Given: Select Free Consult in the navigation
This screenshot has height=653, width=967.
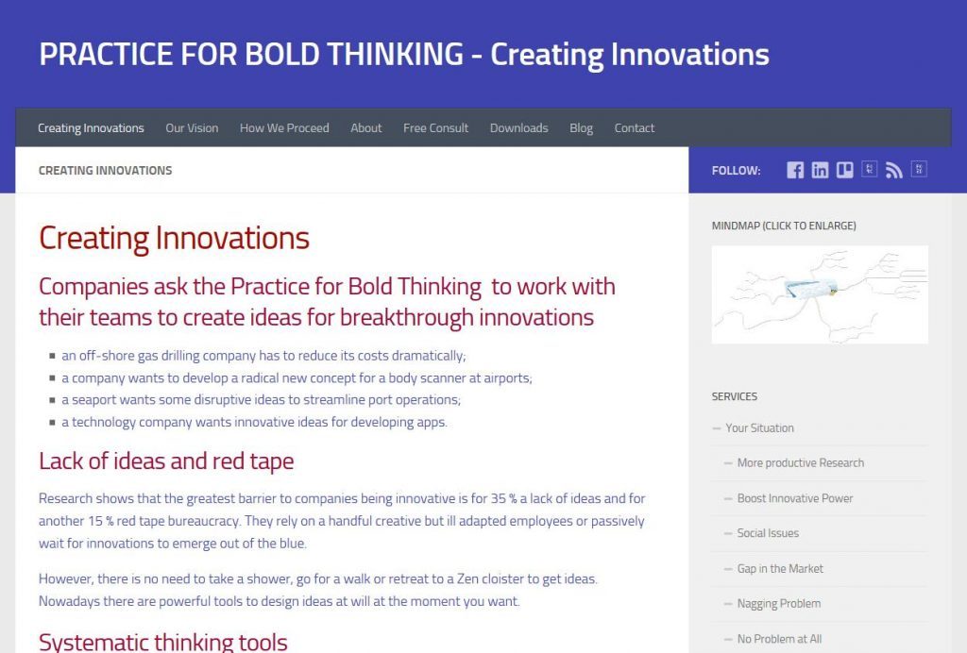Looking at the screenshot, I should pos(436,128).
